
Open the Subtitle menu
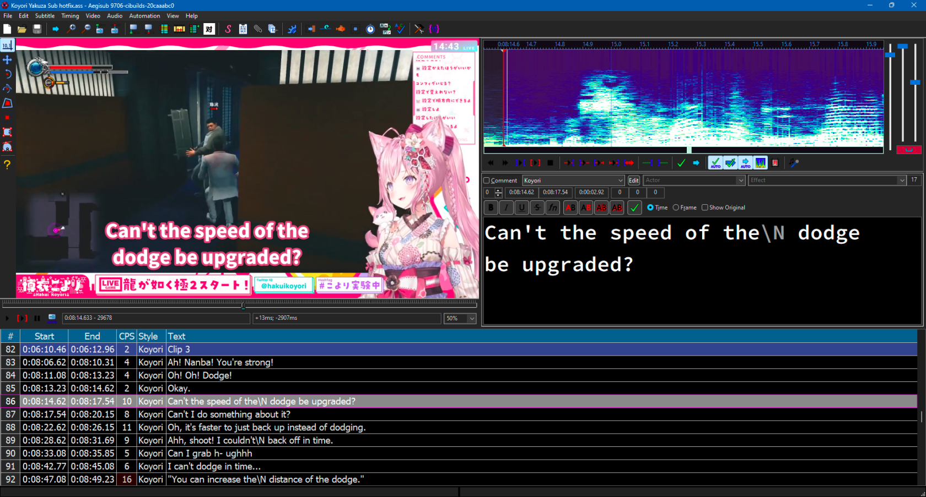click(45, 16)
